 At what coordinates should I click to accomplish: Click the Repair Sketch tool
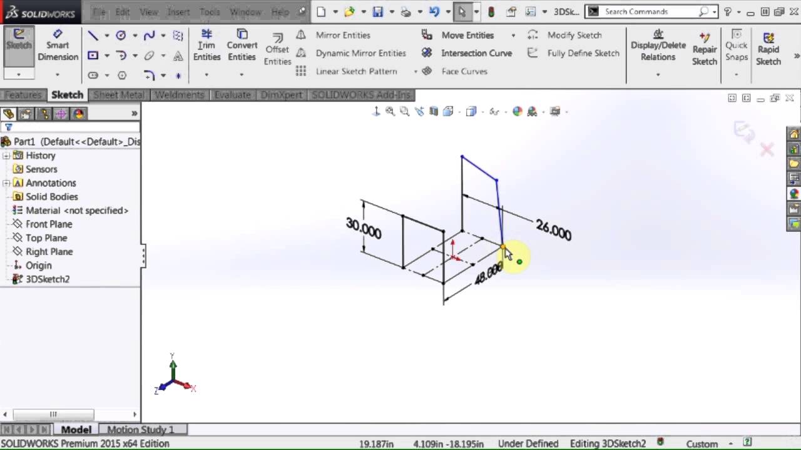704,50
